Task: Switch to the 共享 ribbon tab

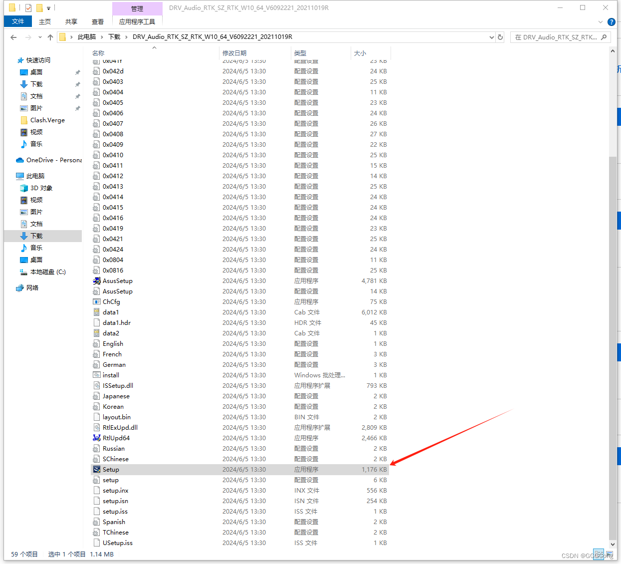Action: tap(71, 21)
